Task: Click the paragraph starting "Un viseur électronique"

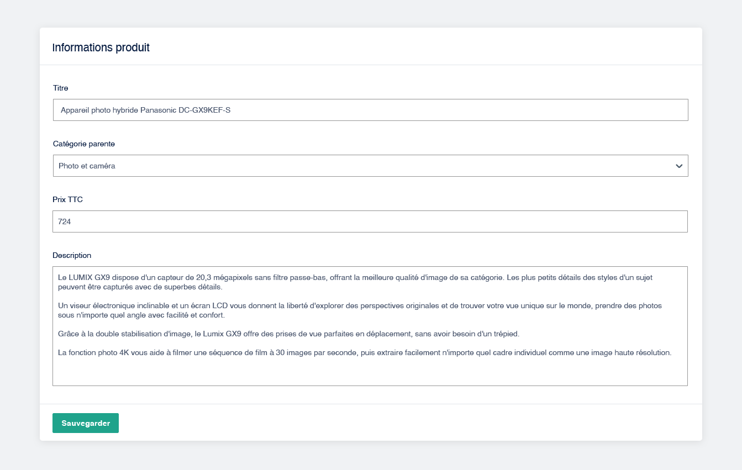Action: point(360,310)
